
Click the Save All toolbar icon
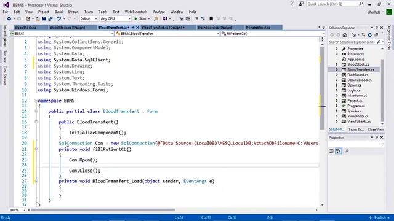[x=50, y=19]
